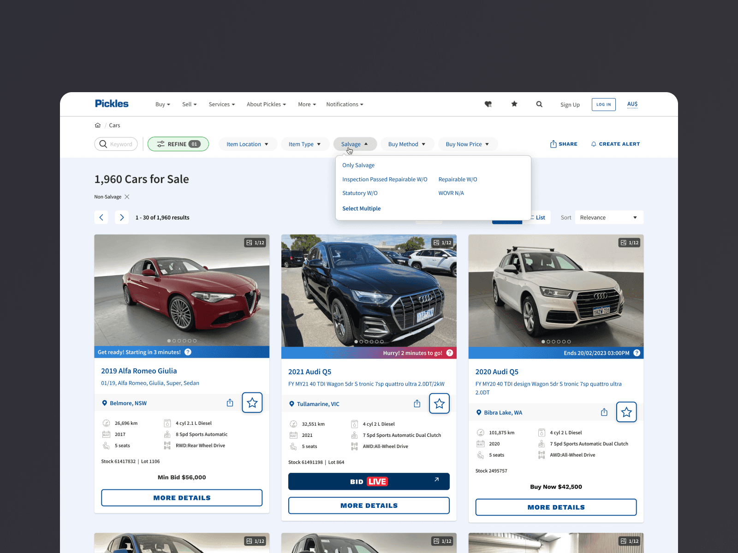
Task: Open More Details for Alfa Romeo Giulia
Action: (x=182, y=498)
